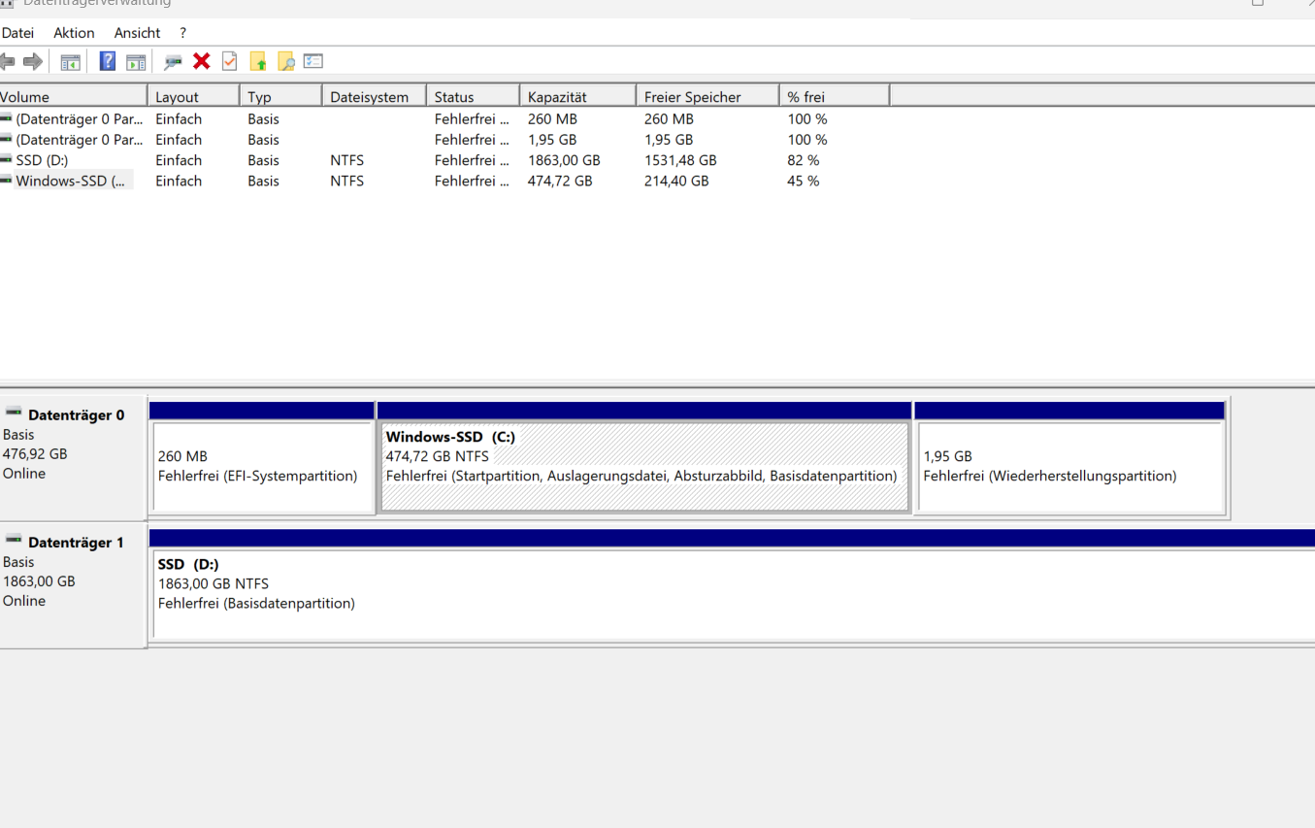Sort by Kapazität column header
Screen dimensions: 1315x828
[x=577, y=96]
